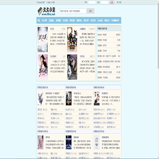Open the dark blue space-themed book cover
The height and width of the screenshot is (159, 159).
click(68, 142)
